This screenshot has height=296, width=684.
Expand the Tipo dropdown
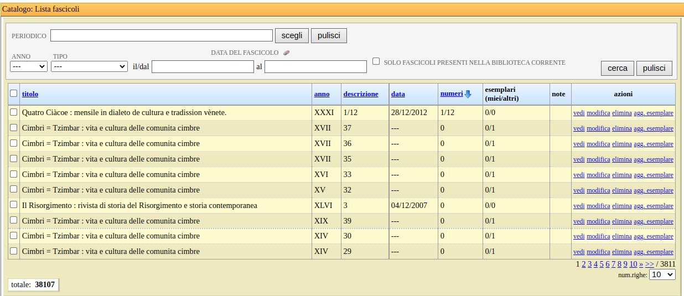point(89,66)
